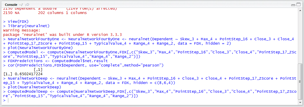Click the [,1] column header output

coord(38,70)
